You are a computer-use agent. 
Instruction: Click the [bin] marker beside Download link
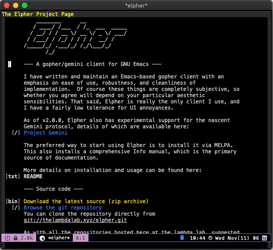pyautogui.click(x=13, y=201)
